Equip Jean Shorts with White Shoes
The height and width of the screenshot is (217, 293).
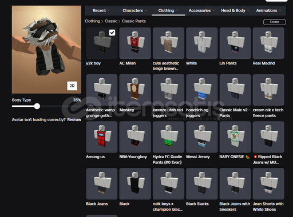pos(268,184)
